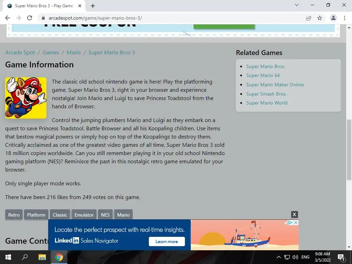Open File Explorer from the taskbar

[x=42, y=257]
